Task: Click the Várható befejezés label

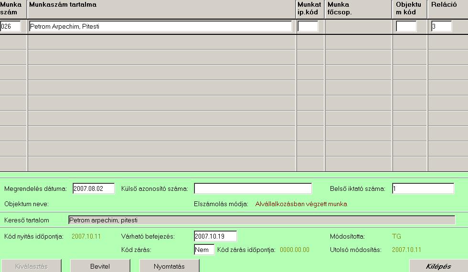Action: tap(148, 237)
